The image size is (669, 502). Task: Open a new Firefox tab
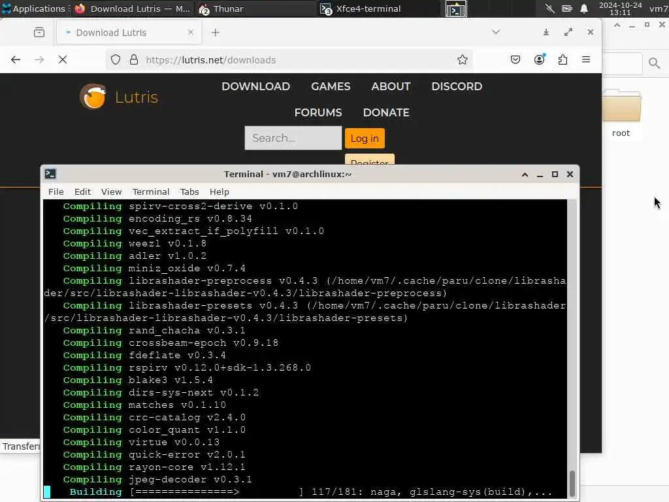click(x=216, y=33)
